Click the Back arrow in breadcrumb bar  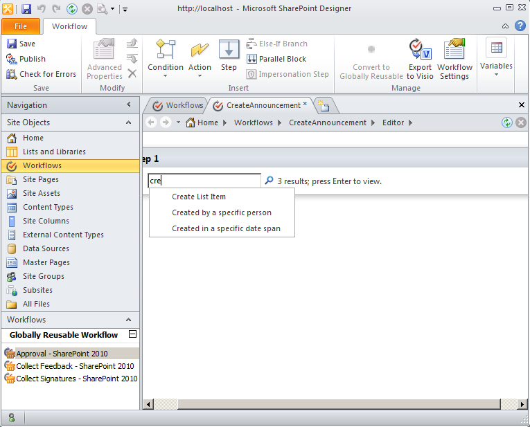click(151, 122)
